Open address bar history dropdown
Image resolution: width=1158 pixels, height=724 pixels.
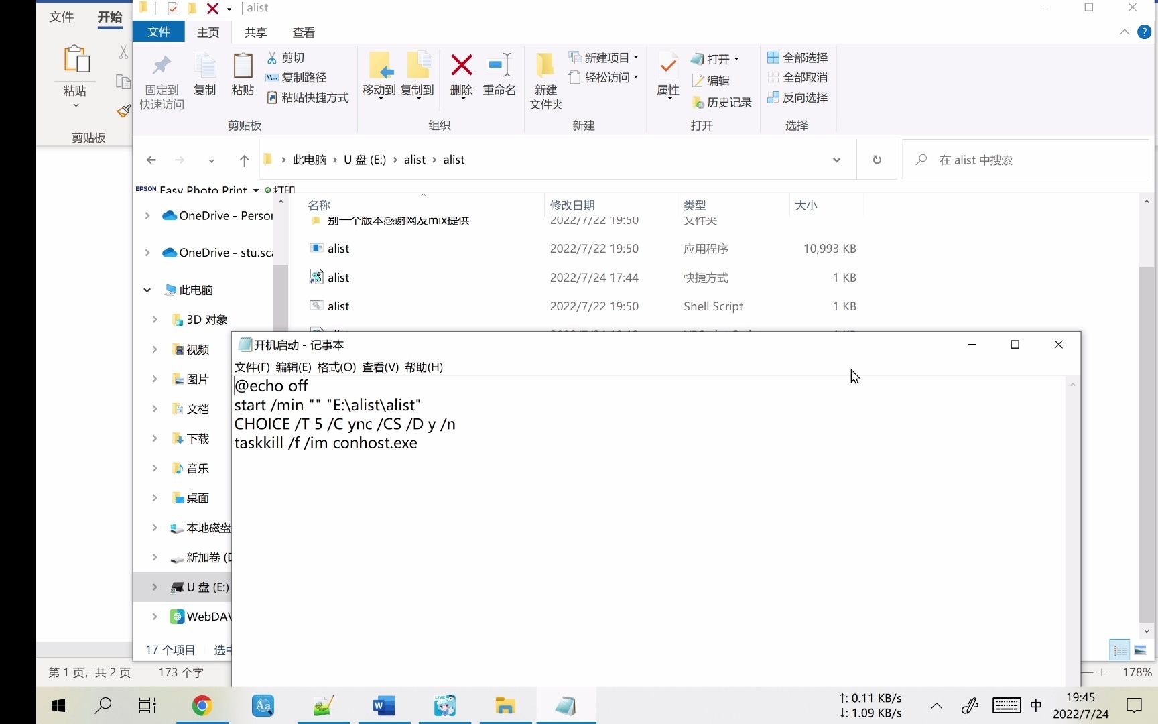tap(836, 160)
